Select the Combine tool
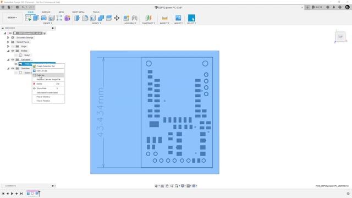 pos(101,18)
